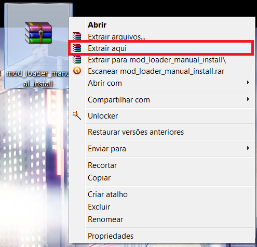
Task: Choose Excluir to delete the file
Action: tap(161, 207)
